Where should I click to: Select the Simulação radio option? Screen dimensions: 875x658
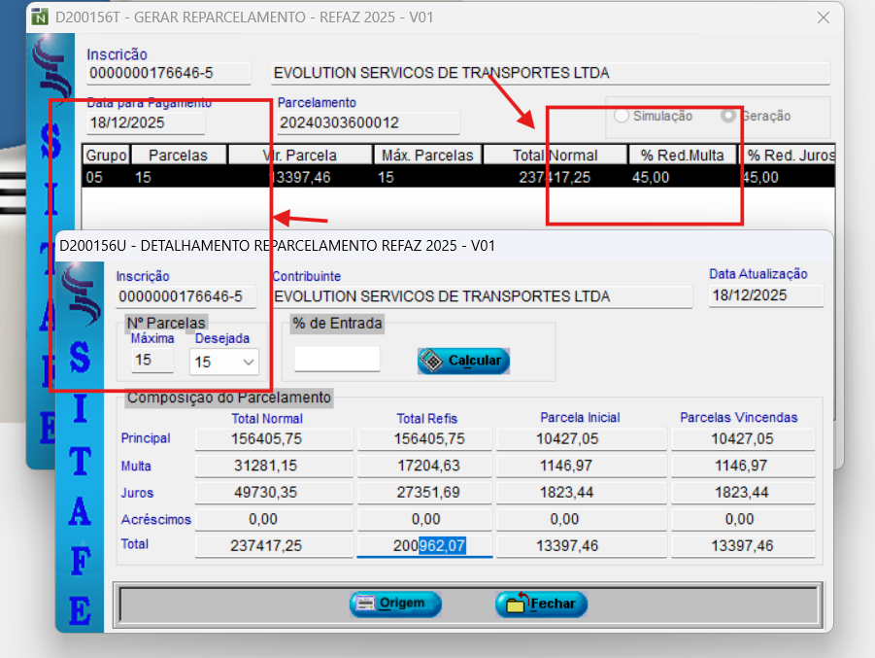point(622,116)
